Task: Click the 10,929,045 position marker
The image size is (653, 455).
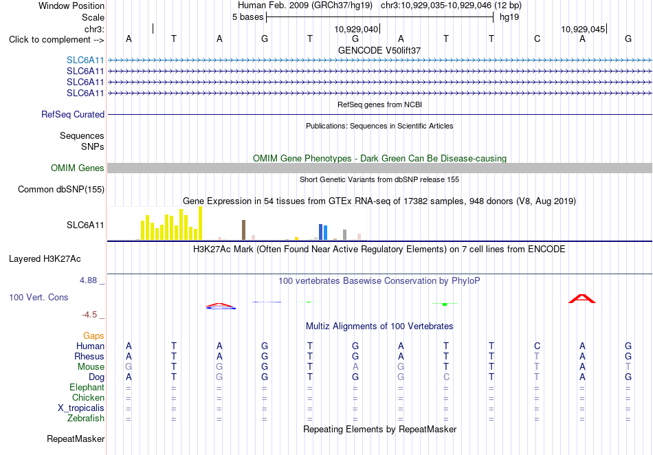Action: 583,30
